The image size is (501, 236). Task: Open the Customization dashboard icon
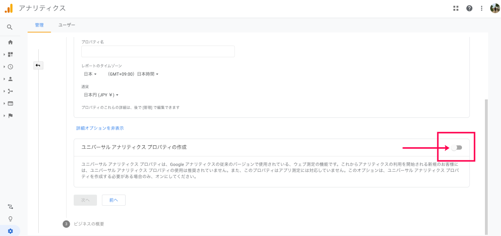[10, 55]
